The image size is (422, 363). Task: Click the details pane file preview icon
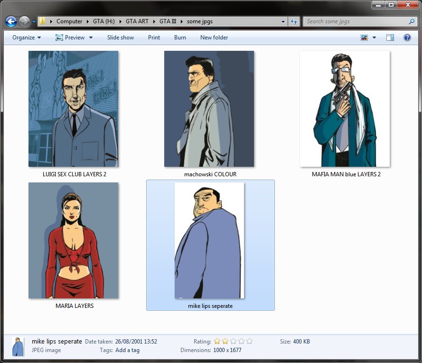[x=18, y=346]
